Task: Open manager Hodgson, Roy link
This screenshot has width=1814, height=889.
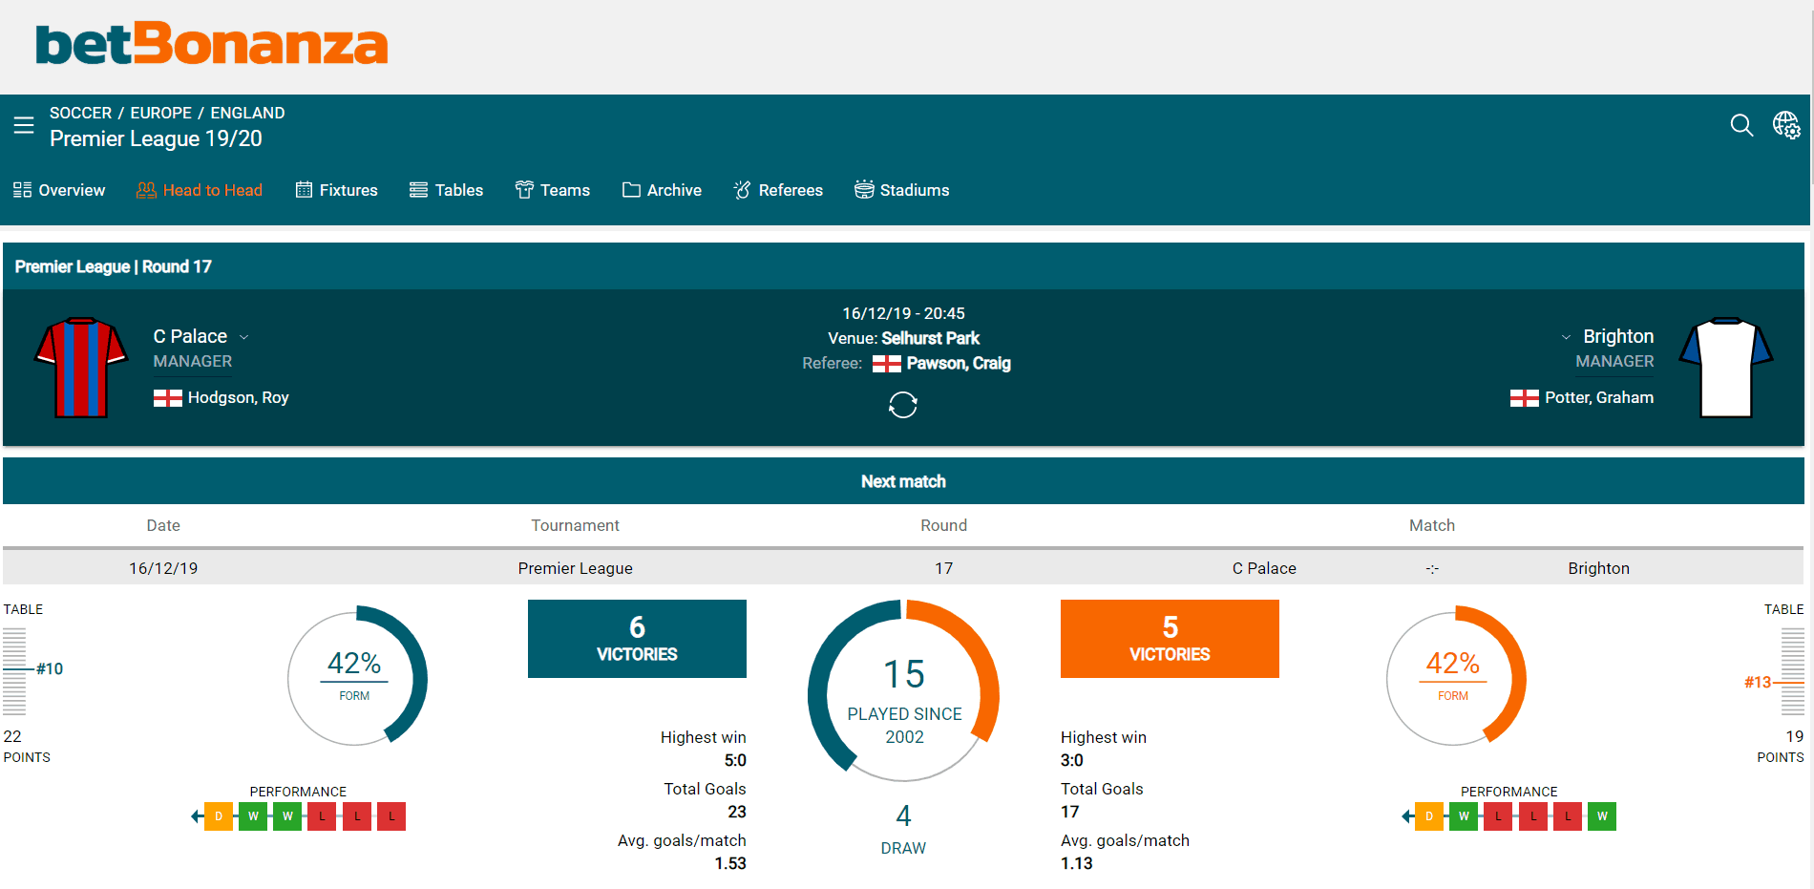Action: click(x=238, y=398)
